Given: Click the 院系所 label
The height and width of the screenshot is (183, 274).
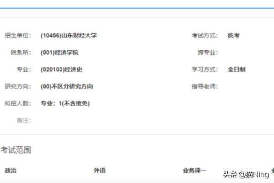Looking at the screenshot, I should [20, 53].
